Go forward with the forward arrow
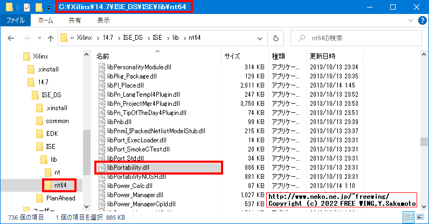The image size is (429, 224). point(26,38)
